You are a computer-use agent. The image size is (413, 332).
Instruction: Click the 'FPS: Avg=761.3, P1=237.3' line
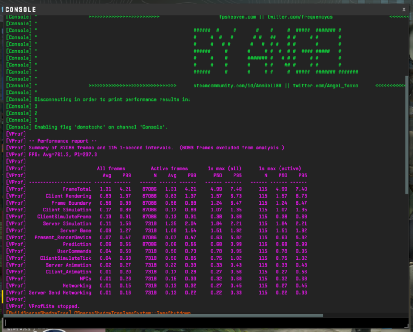coord(63,155)
